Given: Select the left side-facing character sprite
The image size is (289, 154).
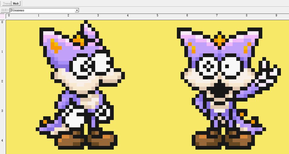Looking at the screenshot, I should [x=80, y=85].
